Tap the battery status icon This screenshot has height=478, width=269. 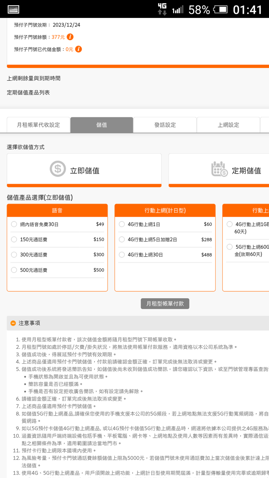click(221, 9)
